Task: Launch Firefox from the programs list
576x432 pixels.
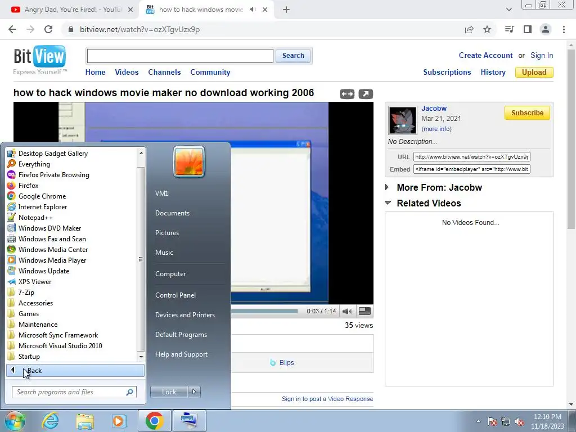Action: click(28, 186)
